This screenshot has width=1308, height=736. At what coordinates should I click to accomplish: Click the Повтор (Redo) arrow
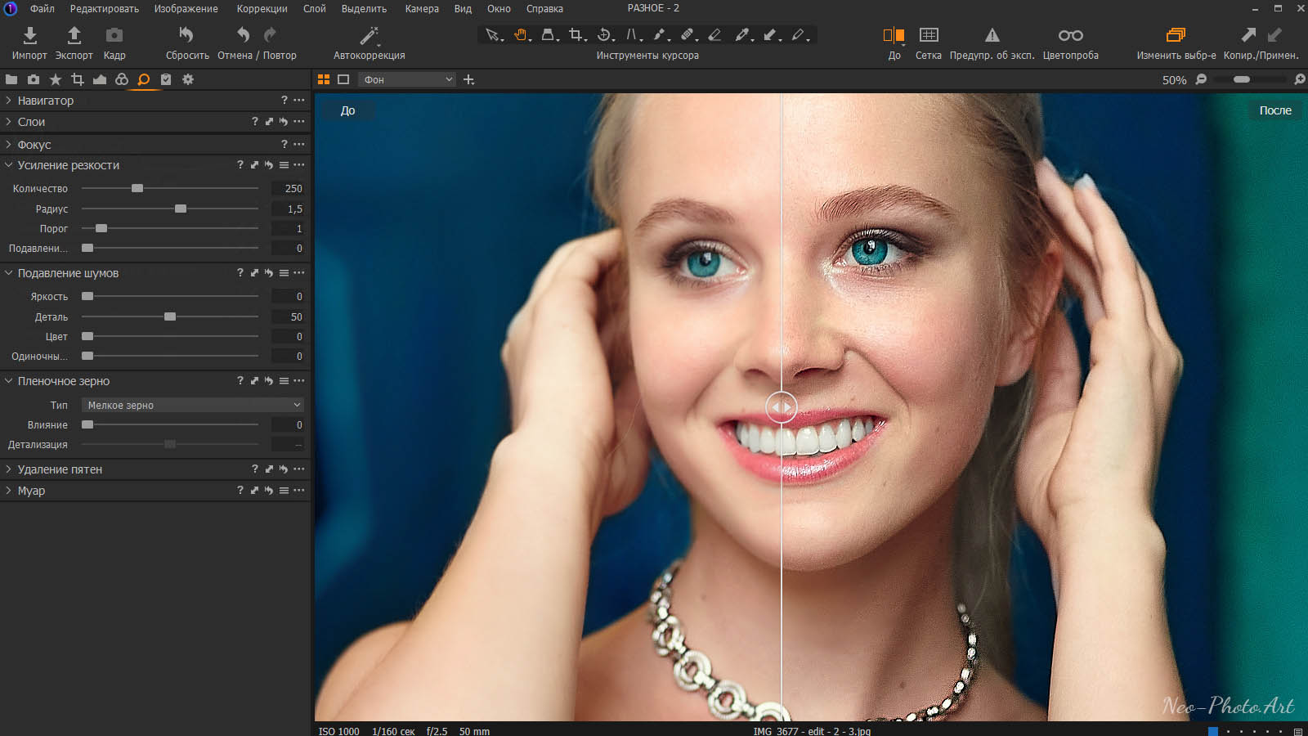pos(270,35)
